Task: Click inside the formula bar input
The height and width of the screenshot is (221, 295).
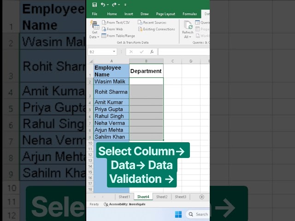Action: pyautogui.click(x=184, y=52)
